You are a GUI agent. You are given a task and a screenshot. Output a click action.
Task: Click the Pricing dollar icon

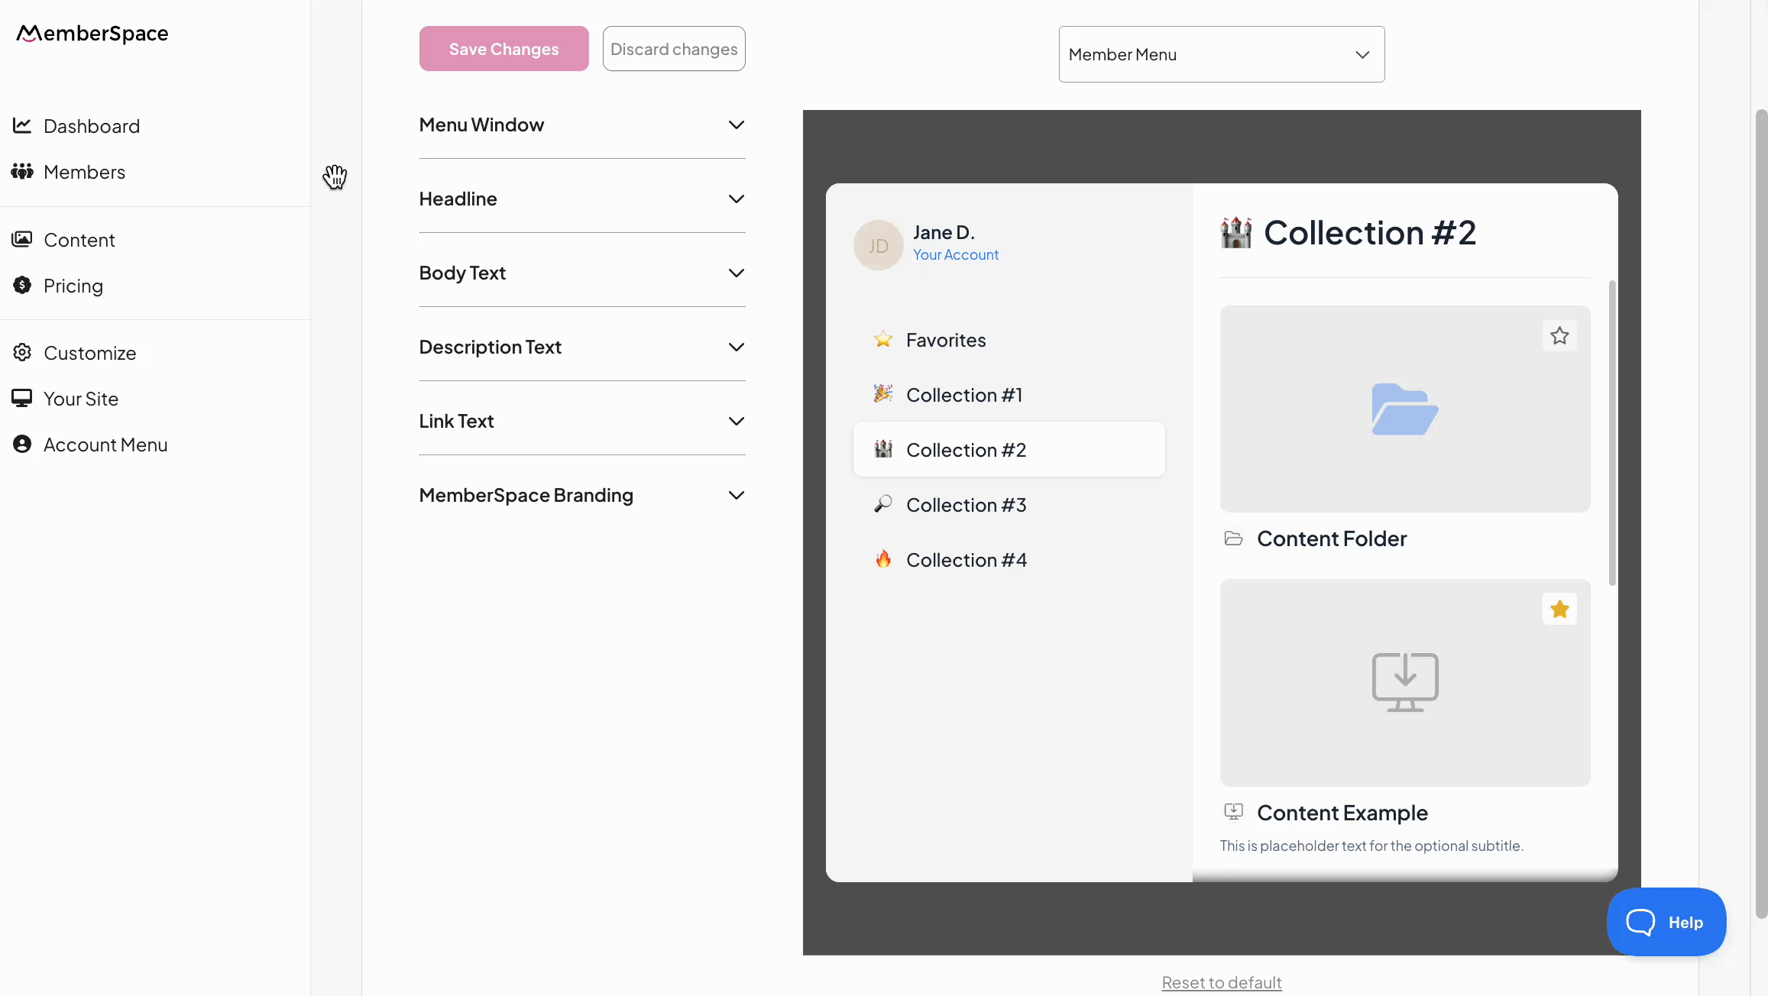[x=22, y=285]
